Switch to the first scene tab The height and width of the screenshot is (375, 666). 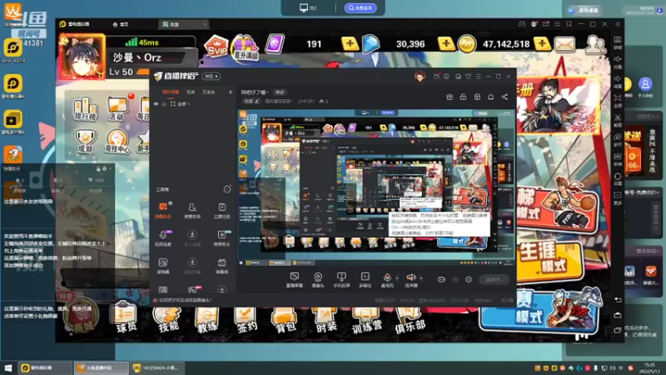point(171,92)
